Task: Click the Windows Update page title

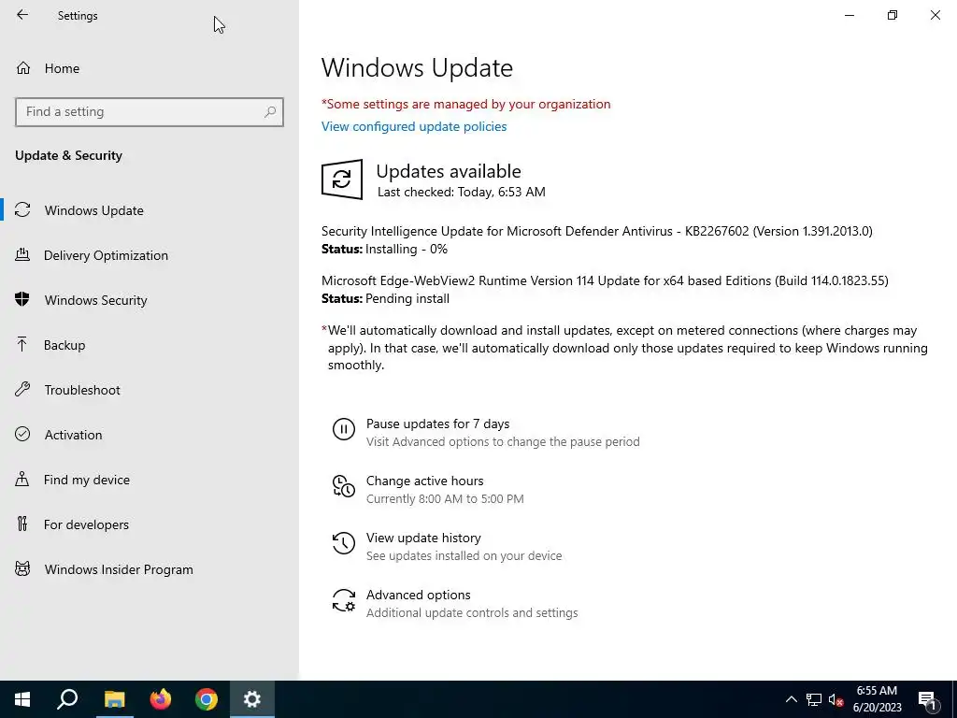Action: (417, 67)
